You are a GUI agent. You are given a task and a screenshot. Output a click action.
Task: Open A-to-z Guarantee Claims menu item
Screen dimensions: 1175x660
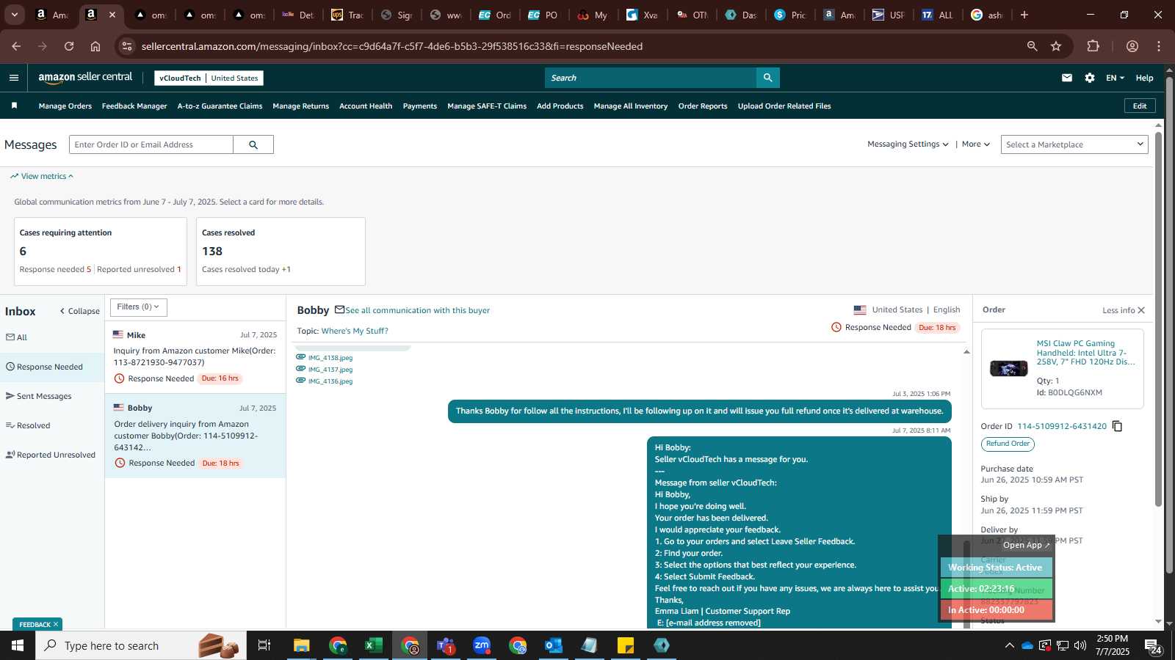coord(220,106)
